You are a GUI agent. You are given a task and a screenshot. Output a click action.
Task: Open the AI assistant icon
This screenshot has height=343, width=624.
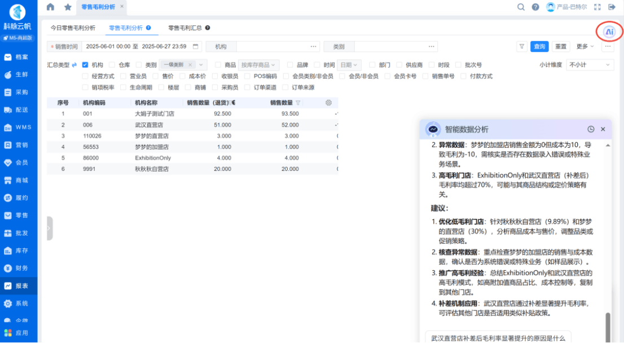pos(609,32)
